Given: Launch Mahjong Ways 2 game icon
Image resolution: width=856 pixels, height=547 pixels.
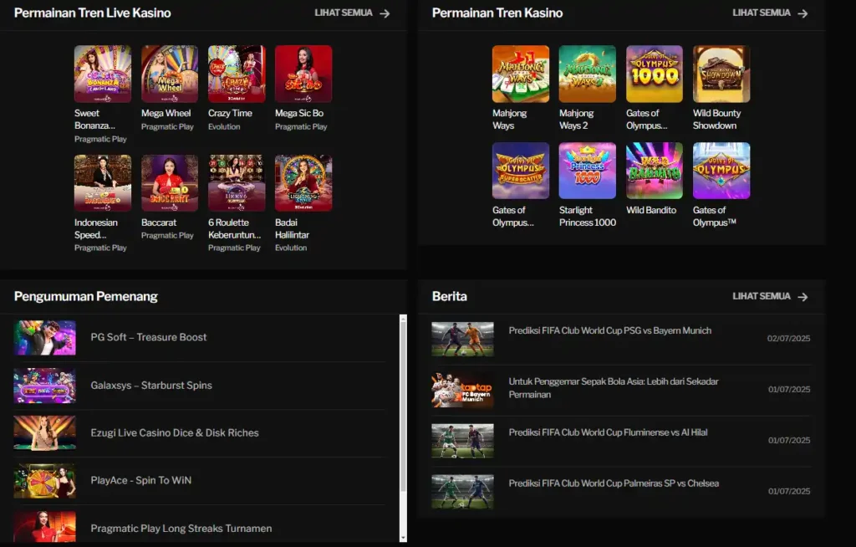Looking at the screenshot, I should click(x=588, y=74).
